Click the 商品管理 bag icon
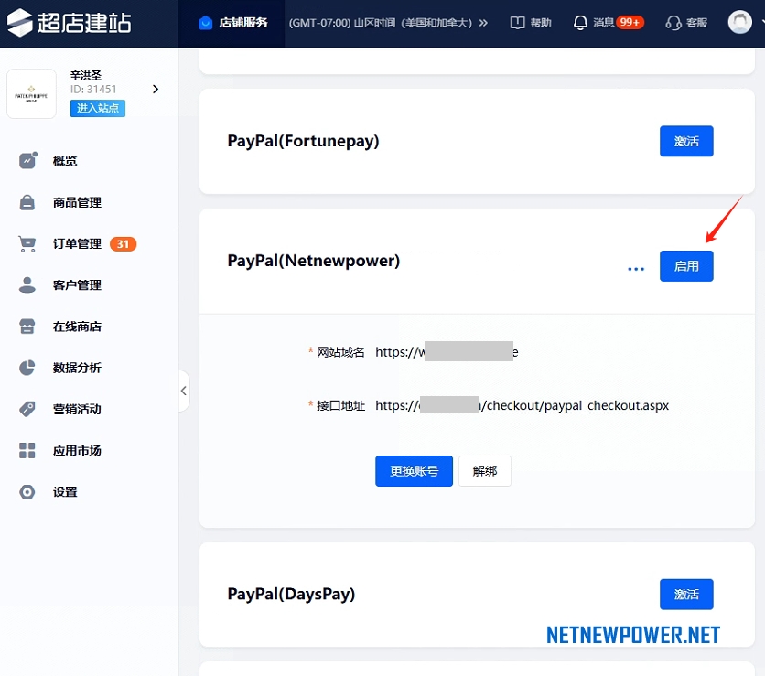Image resolution: width=765 pixels, height=676 pixels. click(x=27, y=202)
